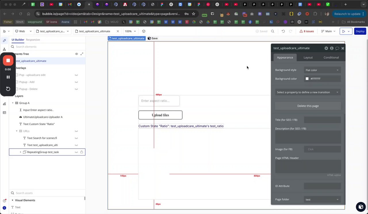Open the Main branch dropdown
This screenshot has width=368, height=214.
tap(328, 31)
